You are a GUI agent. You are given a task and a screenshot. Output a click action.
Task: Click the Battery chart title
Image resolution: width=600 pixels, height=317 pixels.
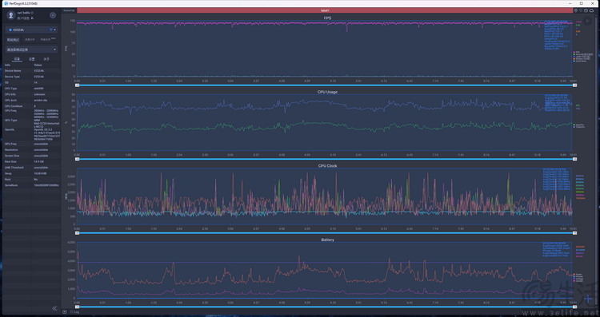click(327, 240)
